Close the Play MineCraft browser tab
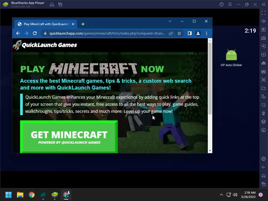Viewport: 268px width, 201px height. pos(73,24)
